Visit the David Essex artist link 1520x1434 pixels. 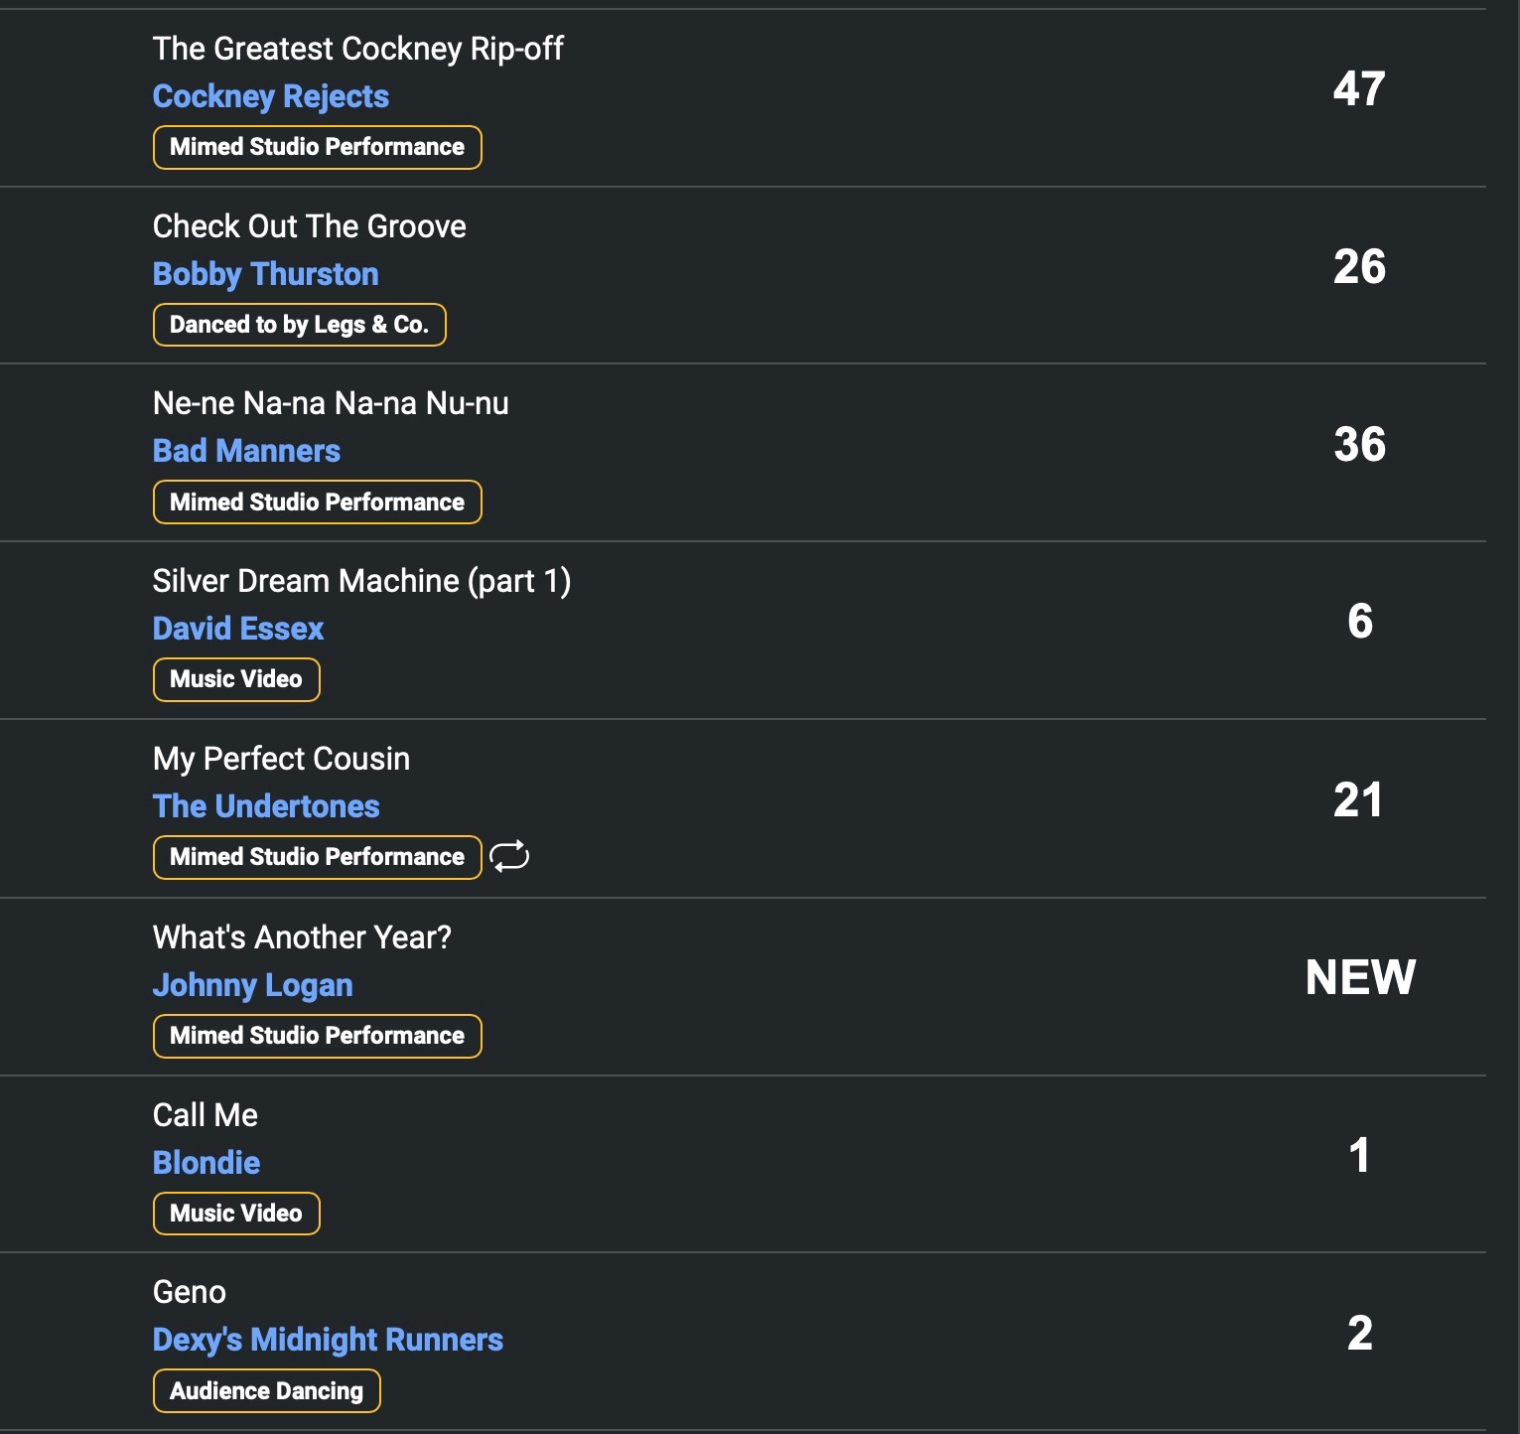pyautogui.click(x=238, y=629)
